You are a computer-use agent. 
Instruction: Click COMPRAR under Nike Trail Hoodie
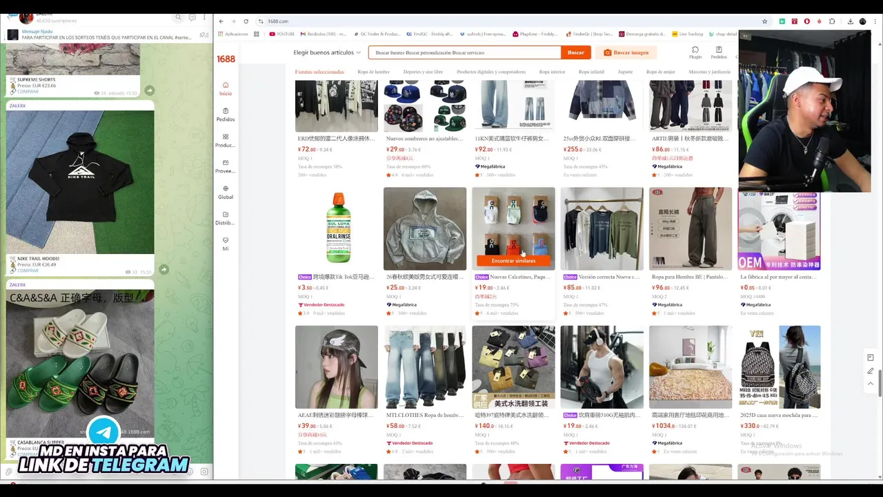coord(28,270)
